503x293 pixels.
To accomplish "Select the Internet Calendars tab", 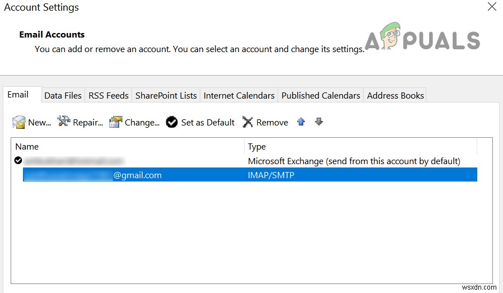I will 239,95.
